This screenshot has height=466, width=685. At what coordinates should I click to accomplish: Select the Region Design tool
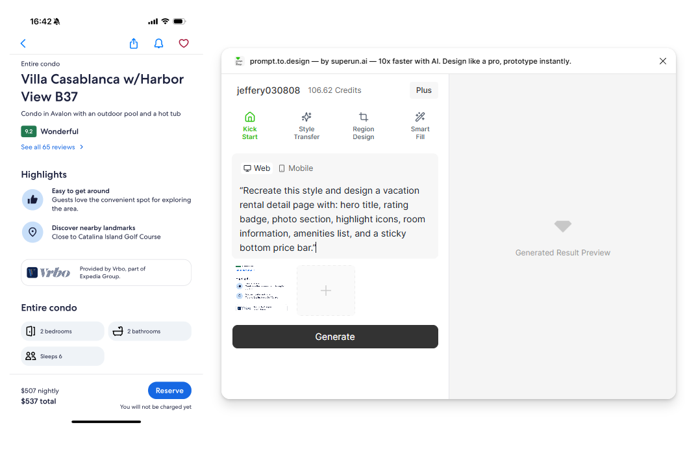point(363,125)
